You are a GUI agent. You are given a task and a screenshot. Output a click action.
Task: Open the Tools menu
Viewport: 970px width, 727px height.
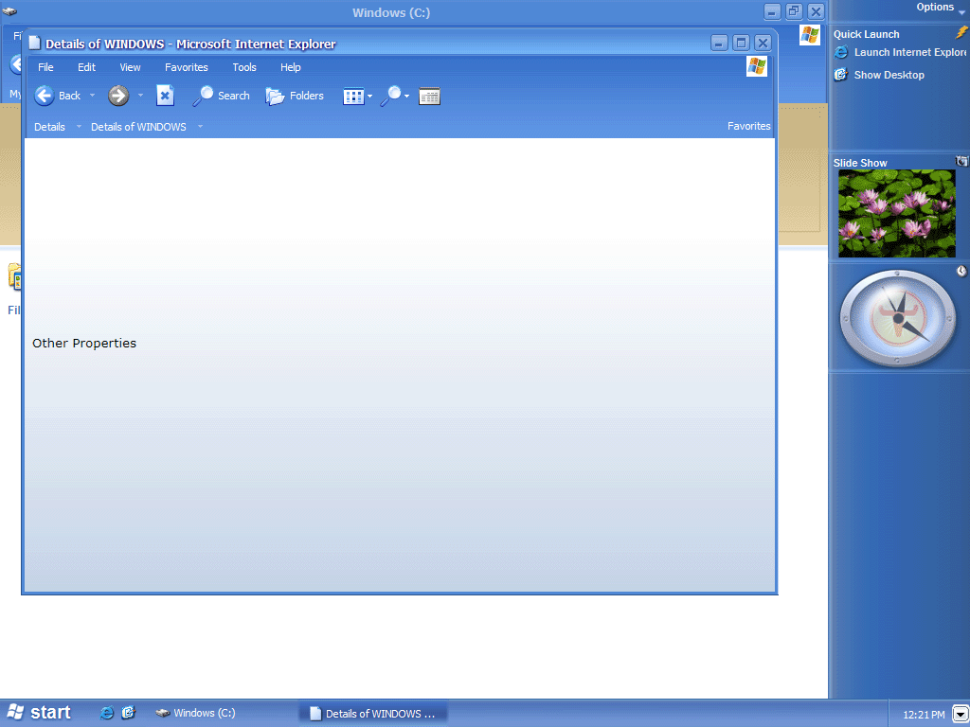[x=244, y=67]
